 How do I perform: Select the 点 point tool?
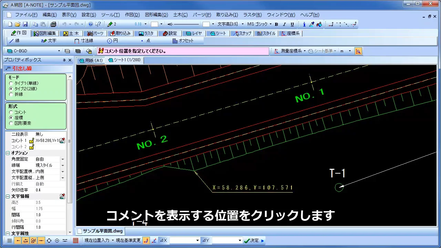(145, 41)
